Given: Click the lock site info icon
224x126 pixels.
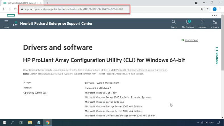Looking at the screenshot, I should pyautogui.click(x=22, y=9).
